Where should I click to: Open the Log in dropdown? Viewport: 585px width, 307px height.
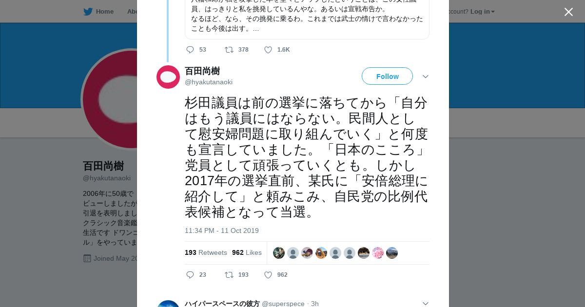[x=482, y=12]
